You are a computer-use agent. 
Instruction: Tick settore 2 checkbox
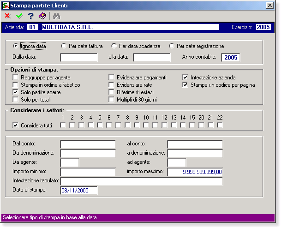point(72,125)
